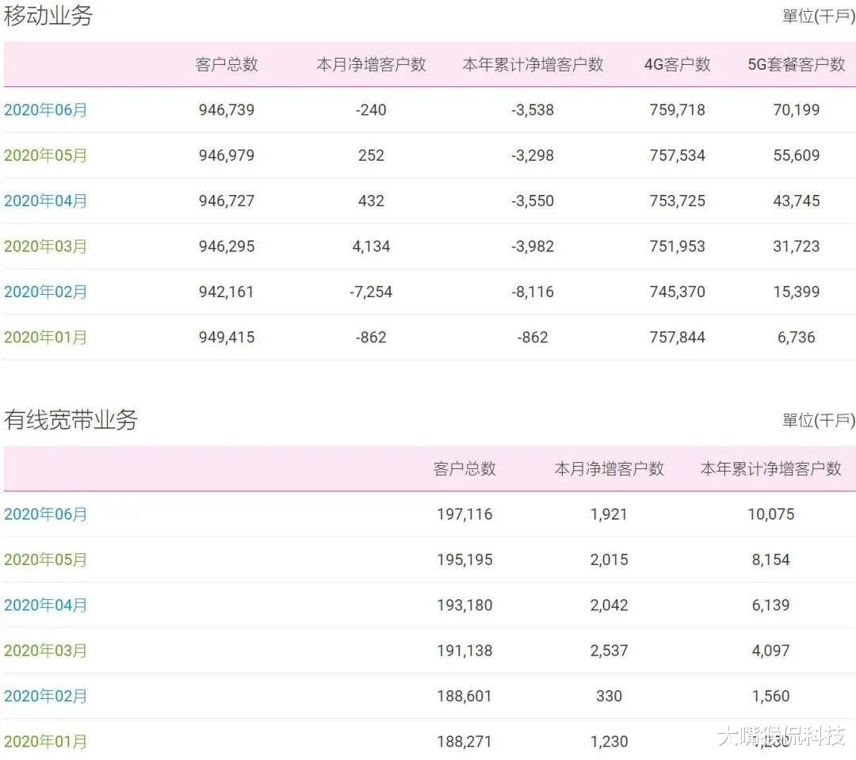Open the 2020年06月 mobile business report
The image size is (856, 760).
[44, 110]
